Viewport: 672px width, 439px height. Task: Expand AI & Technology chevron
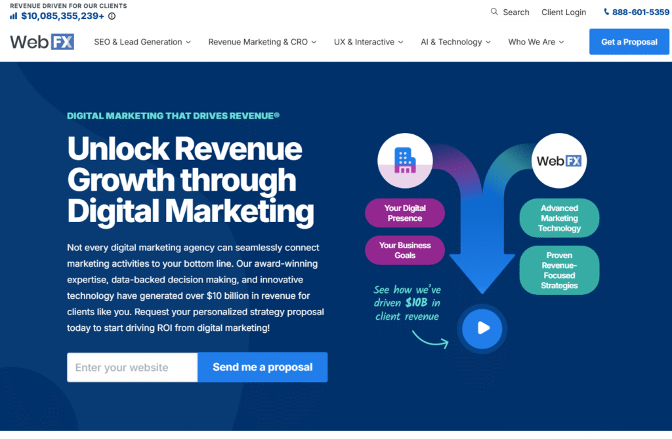tap(488, 43)
